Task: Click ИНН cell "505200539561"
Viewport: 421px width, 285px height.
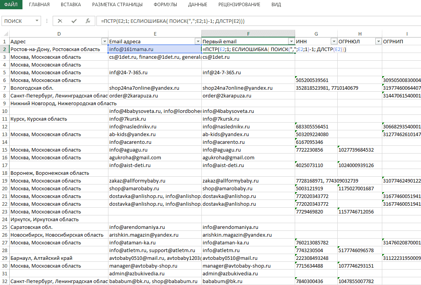Action: click(x=316, y=80)
